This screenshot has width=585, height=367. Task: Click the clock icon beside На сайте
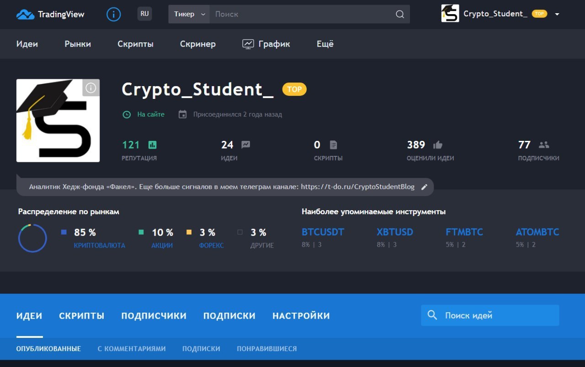click(127, 114)
